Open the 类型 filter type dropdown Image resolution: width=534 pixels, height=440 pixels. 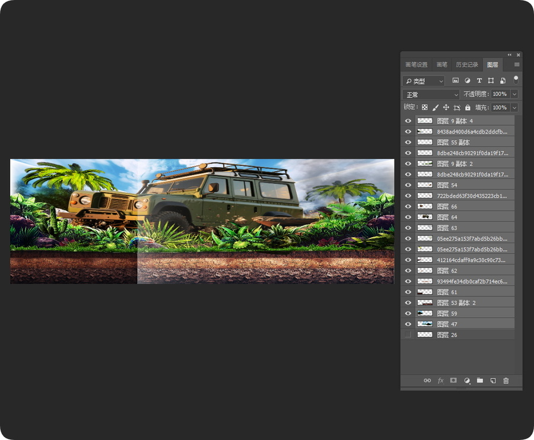click(424, 81)
